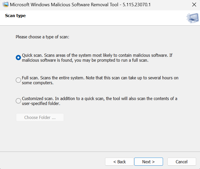Go back with the Back button
Screen dimensions: 200x169
click(x=119, y=162)
